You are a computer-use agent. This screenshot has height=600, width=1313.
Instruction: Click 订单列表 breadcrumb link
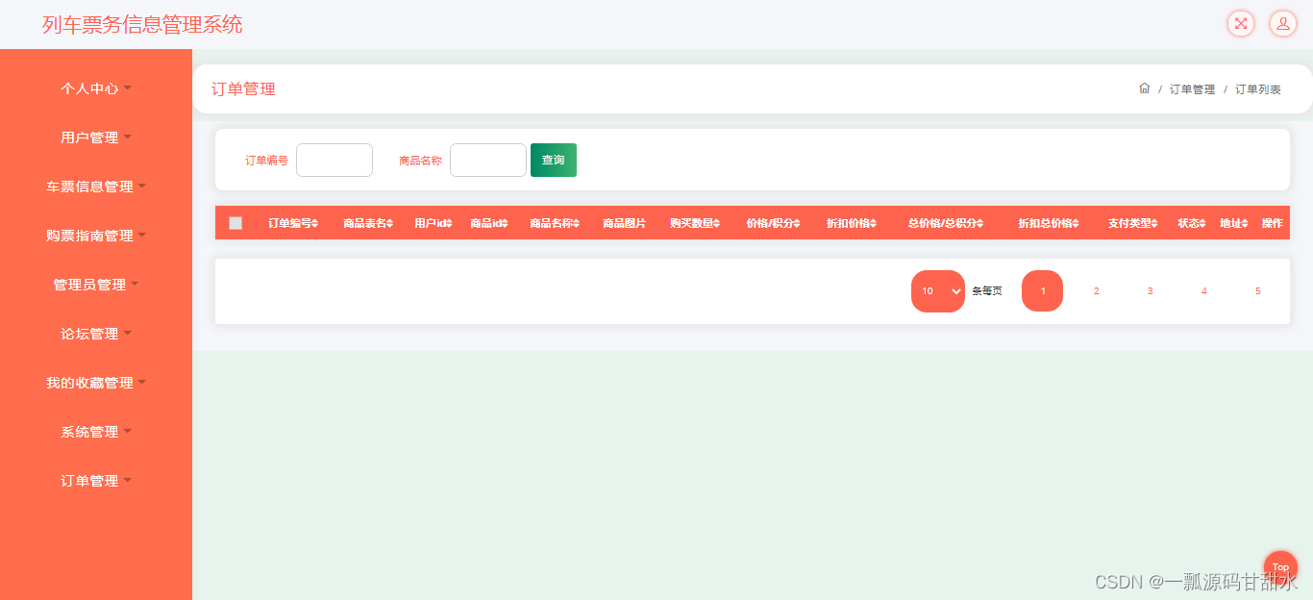pyautogui.click(x=1257, y=89)
